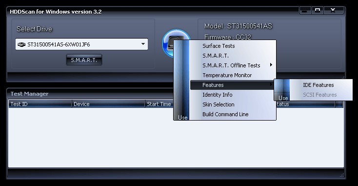358x186 pixels.
Task: Click the Test Manager panel title
Action: (29, 94)
